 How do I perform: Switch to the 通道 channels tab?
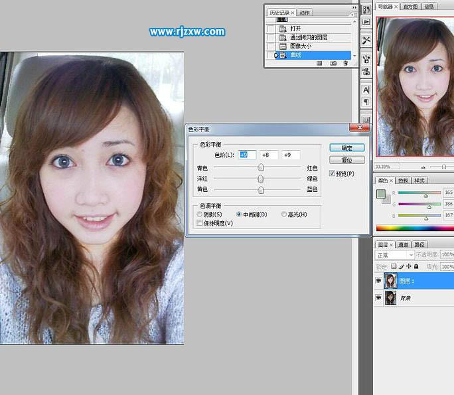pos(404,245)
